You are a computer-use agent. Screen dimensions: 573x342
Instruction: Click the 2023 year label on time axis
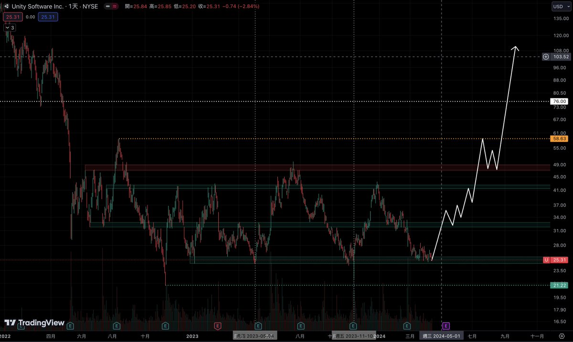(x=192, y=336)
